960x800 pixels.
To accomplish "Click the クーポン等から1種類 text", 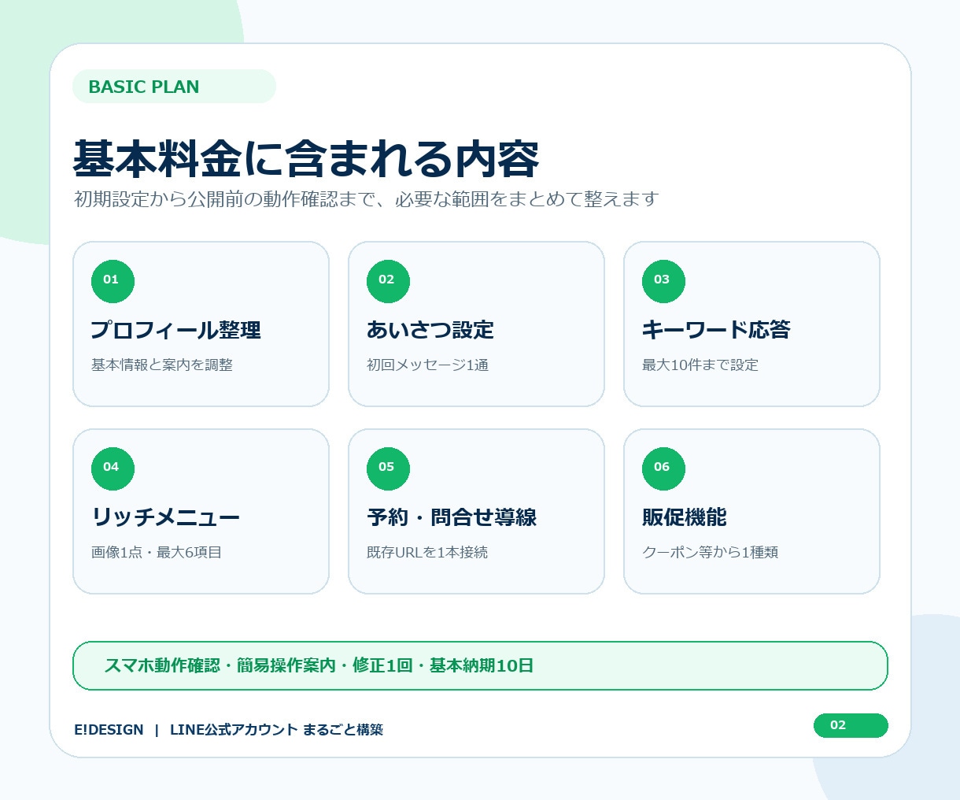I will tap(711, 552).
